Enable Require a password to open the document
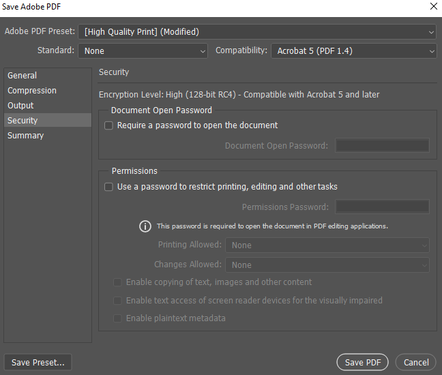This screenshot has height=375, width=442. pos(108,125)
